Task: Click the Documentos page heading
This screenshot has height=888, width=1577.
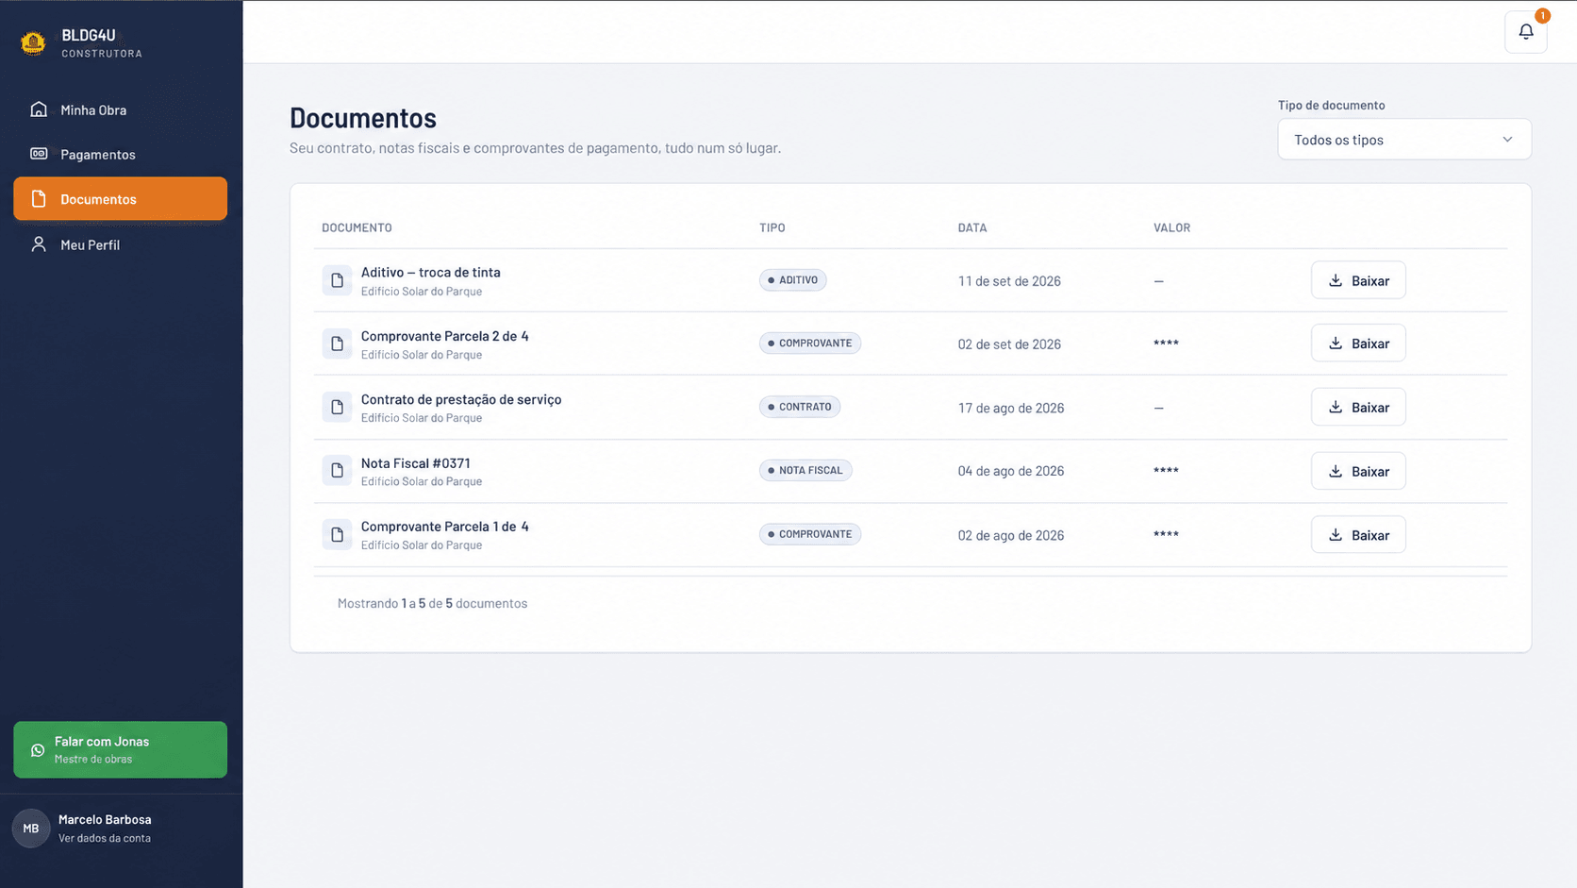Action: tap(363, 118)
